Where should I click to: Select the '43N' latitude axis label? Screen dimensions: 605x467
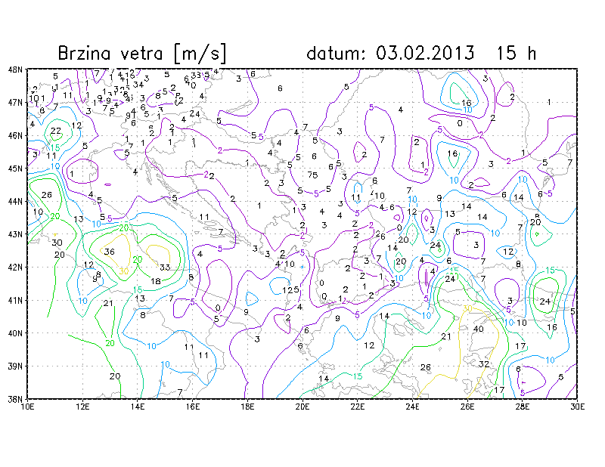[15, 234]
